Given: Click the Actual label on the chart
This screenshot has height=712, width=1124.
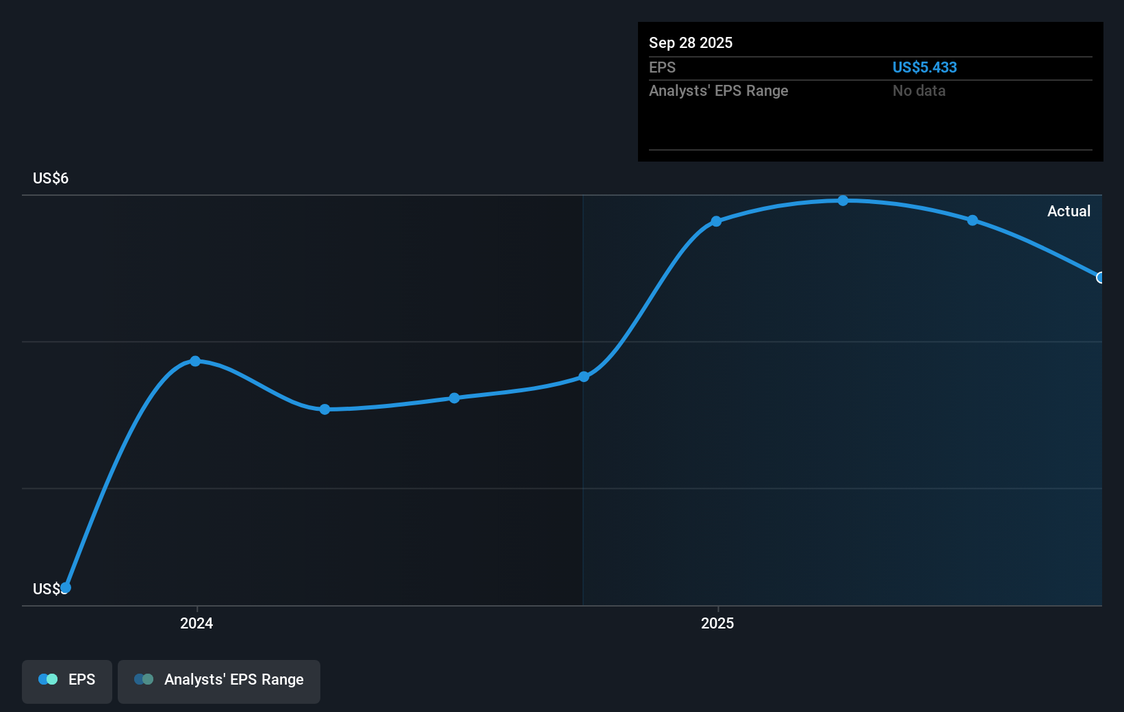Looking at the screenshot, I should click(1069, 211).
